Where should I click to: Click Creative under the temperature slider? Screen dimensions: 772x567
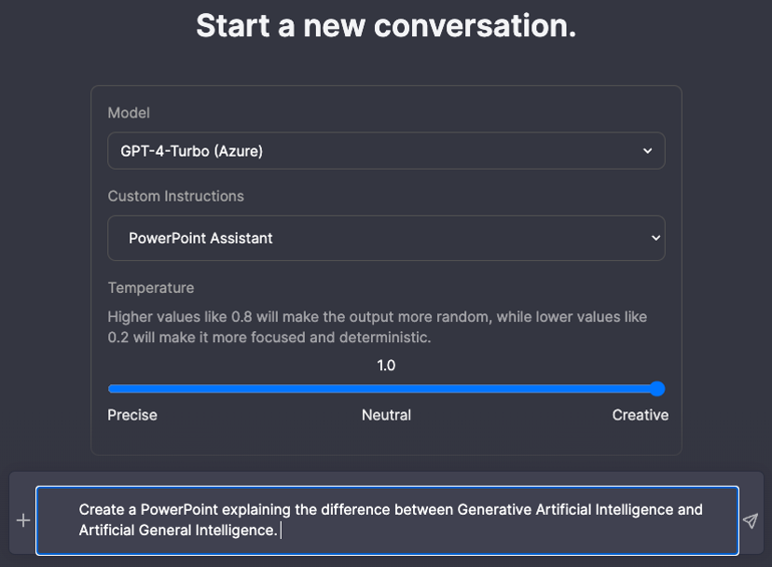(640, 415)
